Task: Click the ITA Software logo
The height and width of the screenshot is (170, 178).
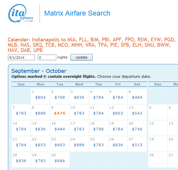Action: [21, 14]
